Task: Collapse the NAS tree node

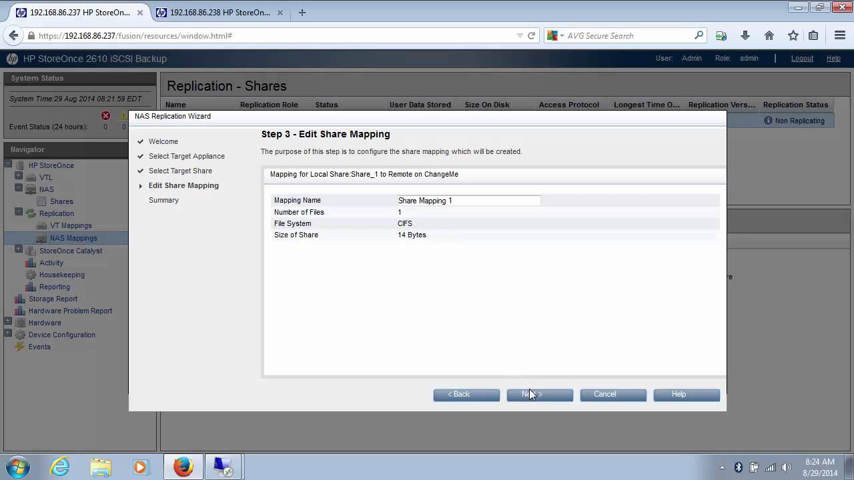Action: (x=19, y=188)
